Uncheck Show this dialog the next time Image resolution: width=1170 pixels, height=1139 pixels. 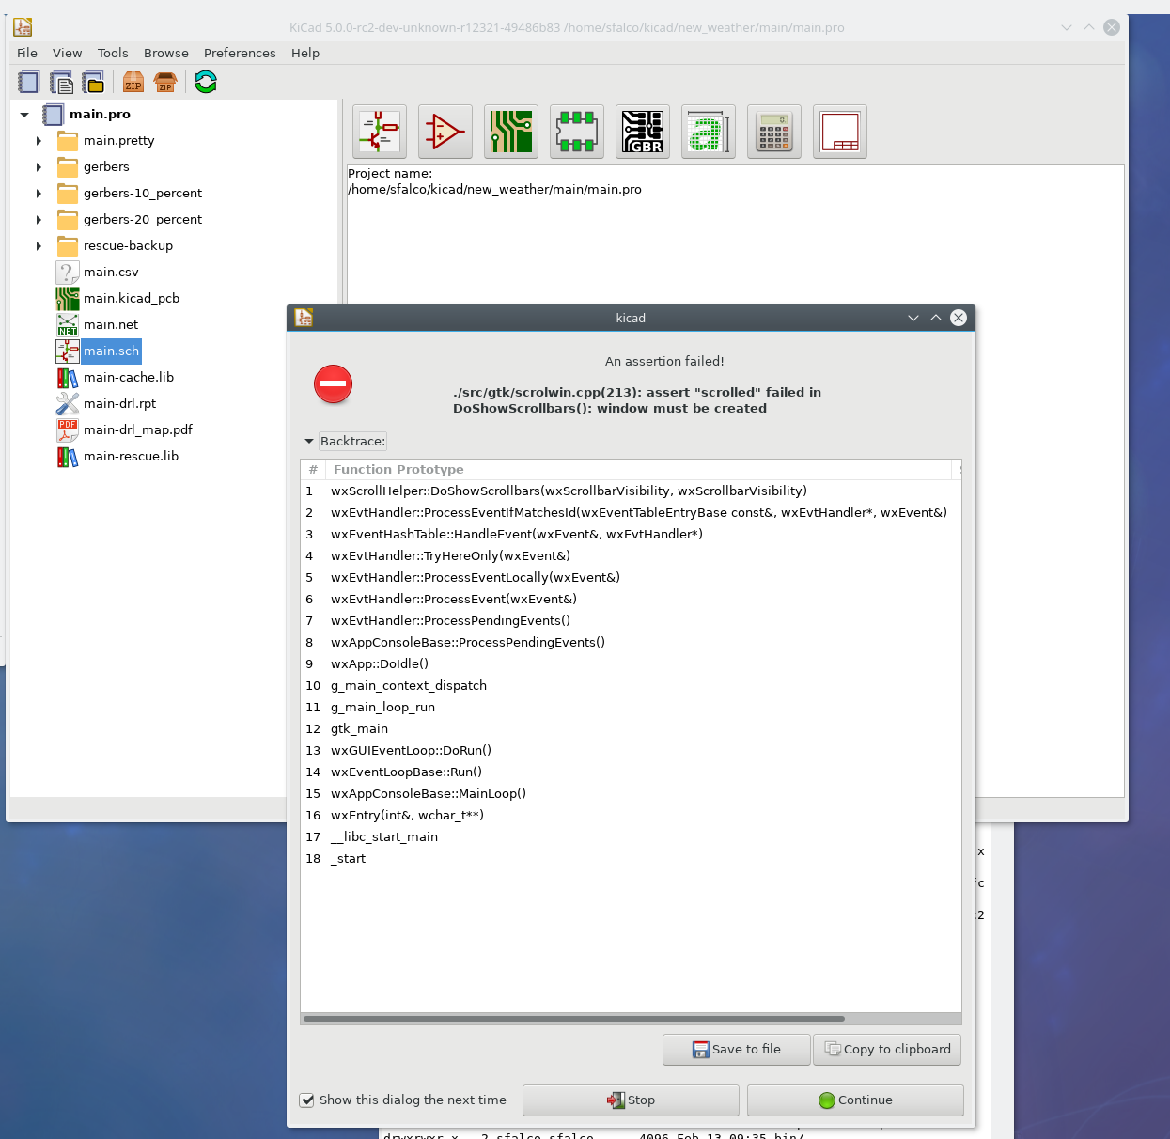tap(307, 1100)
